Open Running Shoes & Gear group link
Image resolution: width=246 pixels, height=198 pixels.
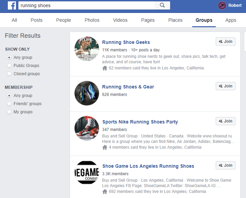click(x=128, y=87)
